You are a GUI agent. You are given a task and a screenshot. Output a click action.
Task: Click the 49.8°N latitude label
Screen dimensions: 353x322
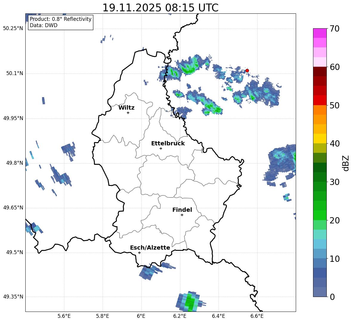(15, 163)
